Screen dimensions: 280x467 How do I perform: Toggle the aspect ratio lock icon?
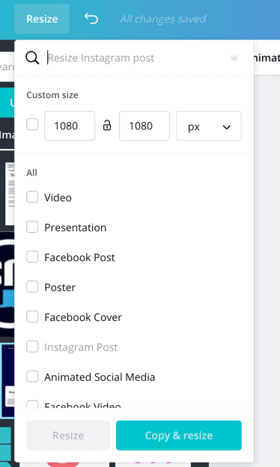pos(107,126)
